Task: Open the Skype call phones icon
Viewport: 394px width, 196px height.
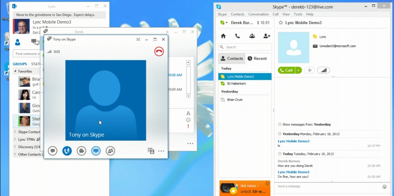Action: point(238,36)
